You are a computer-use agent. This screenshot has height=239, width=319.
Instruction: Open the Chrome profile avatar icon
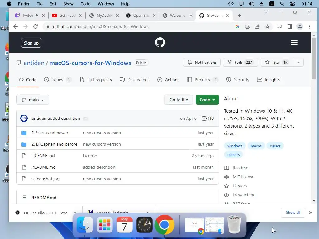click(x=299, y=27)
